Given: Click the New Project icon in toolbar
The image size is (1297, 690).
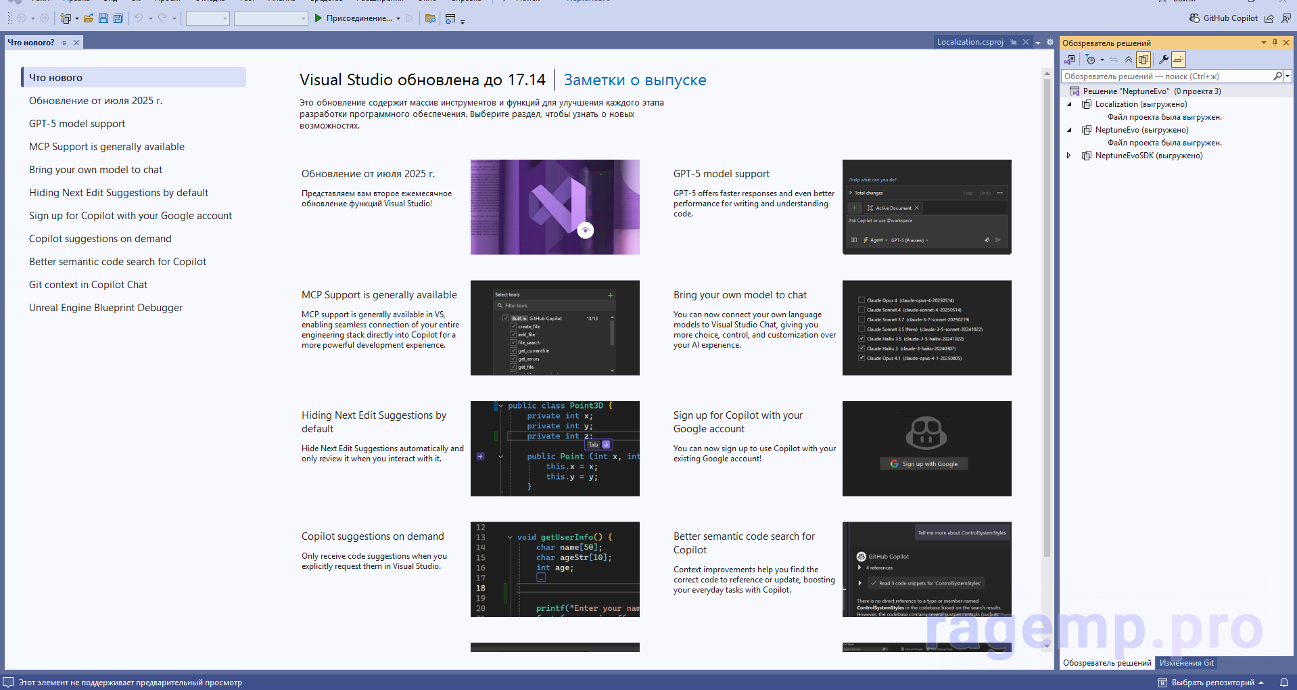Looking at the screenshot, I should (x=65, y=18).
